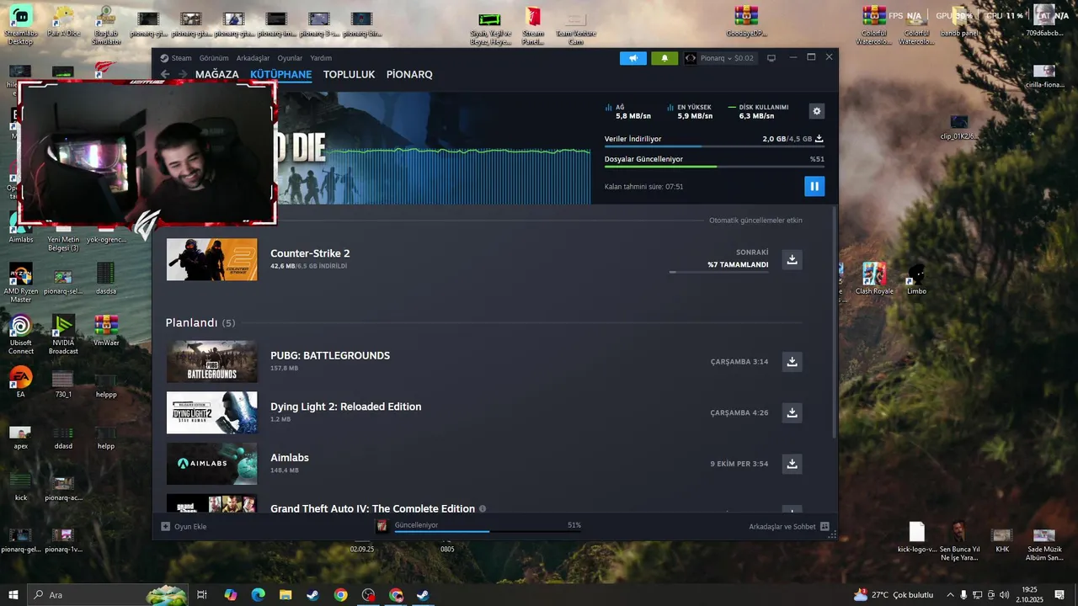Screen dimensions: 1078x606
Task: Click Counter-Strike 2 thumbnail
Action: point(211,259)
